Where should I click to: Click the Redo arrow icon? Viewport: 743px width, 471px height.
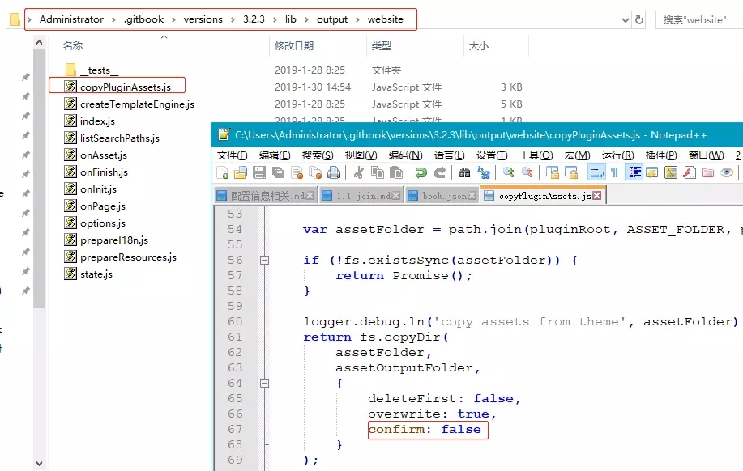440,172
